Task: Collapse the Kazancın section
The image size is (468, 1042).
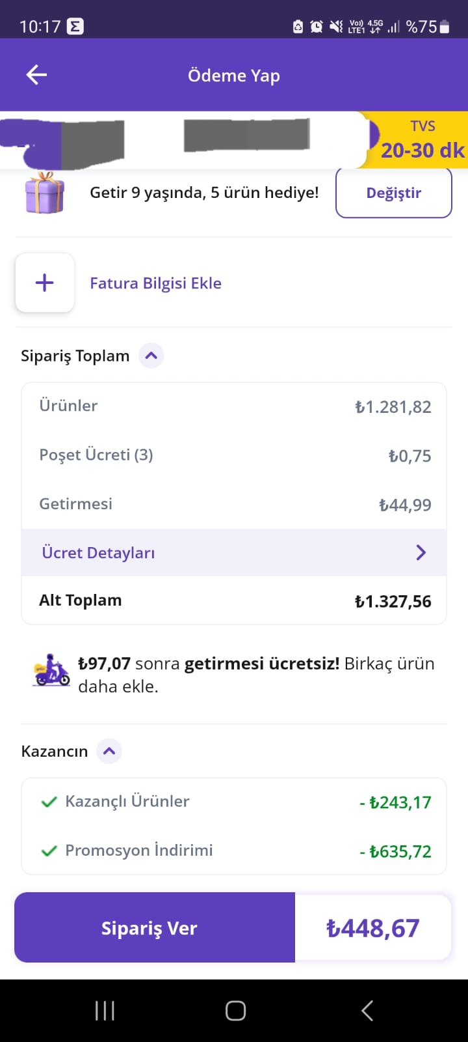Action: [109, 751]
